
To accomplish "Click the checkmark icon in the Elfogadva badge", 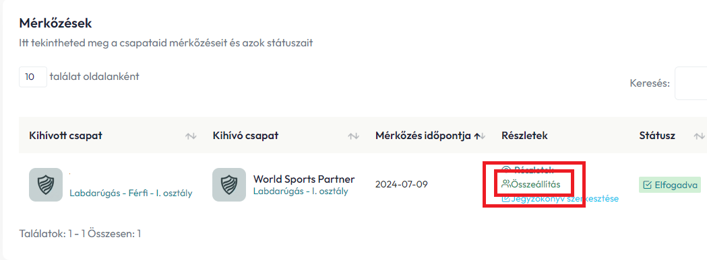I will [647, 185].
